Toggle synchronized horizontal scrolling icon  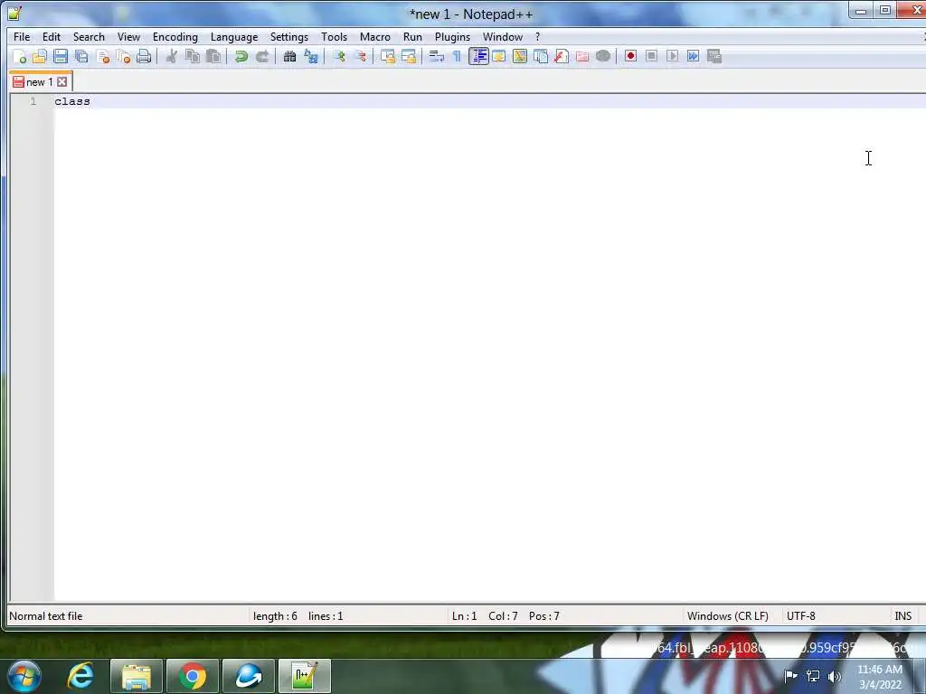[409, 57]
